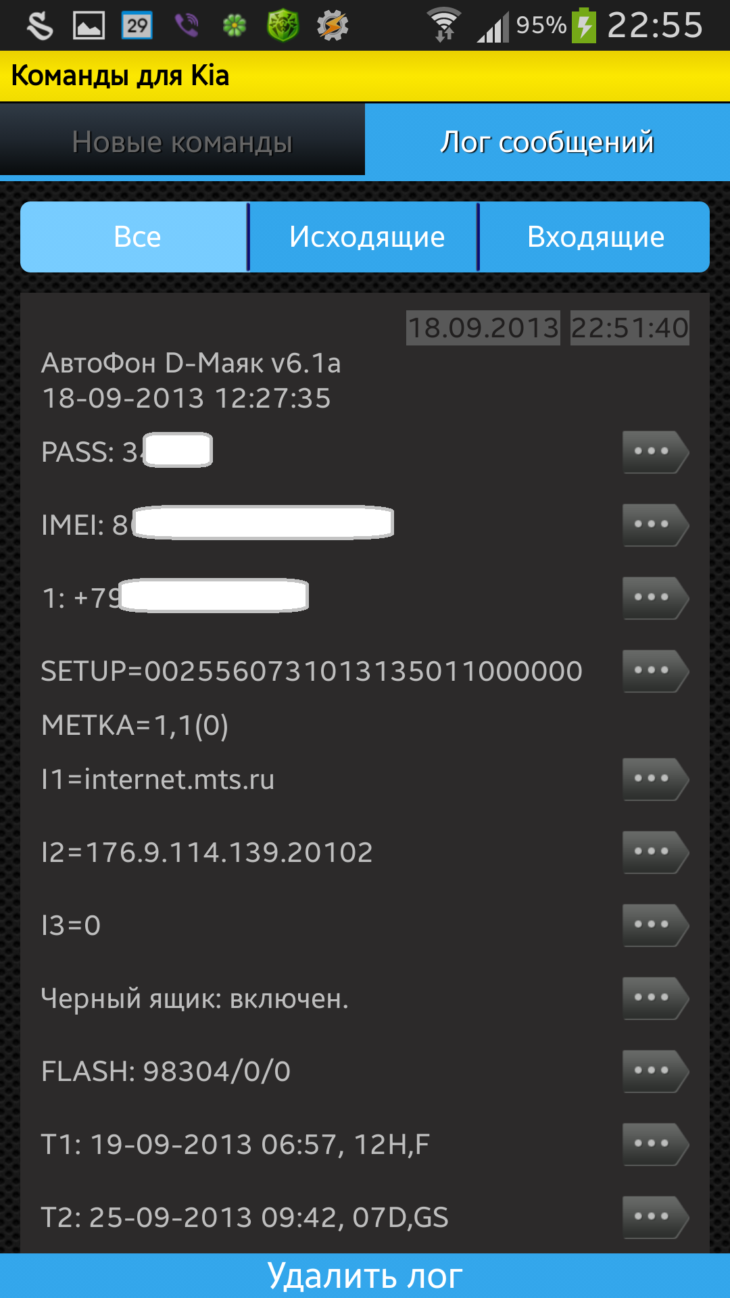This screenshot has height=1298, width=730.
Task: Open options for the I3=0 row
Action: [x=654, y=925]
